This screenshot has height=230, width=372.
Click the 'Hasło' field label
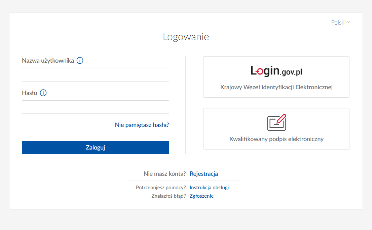[30, 93]
